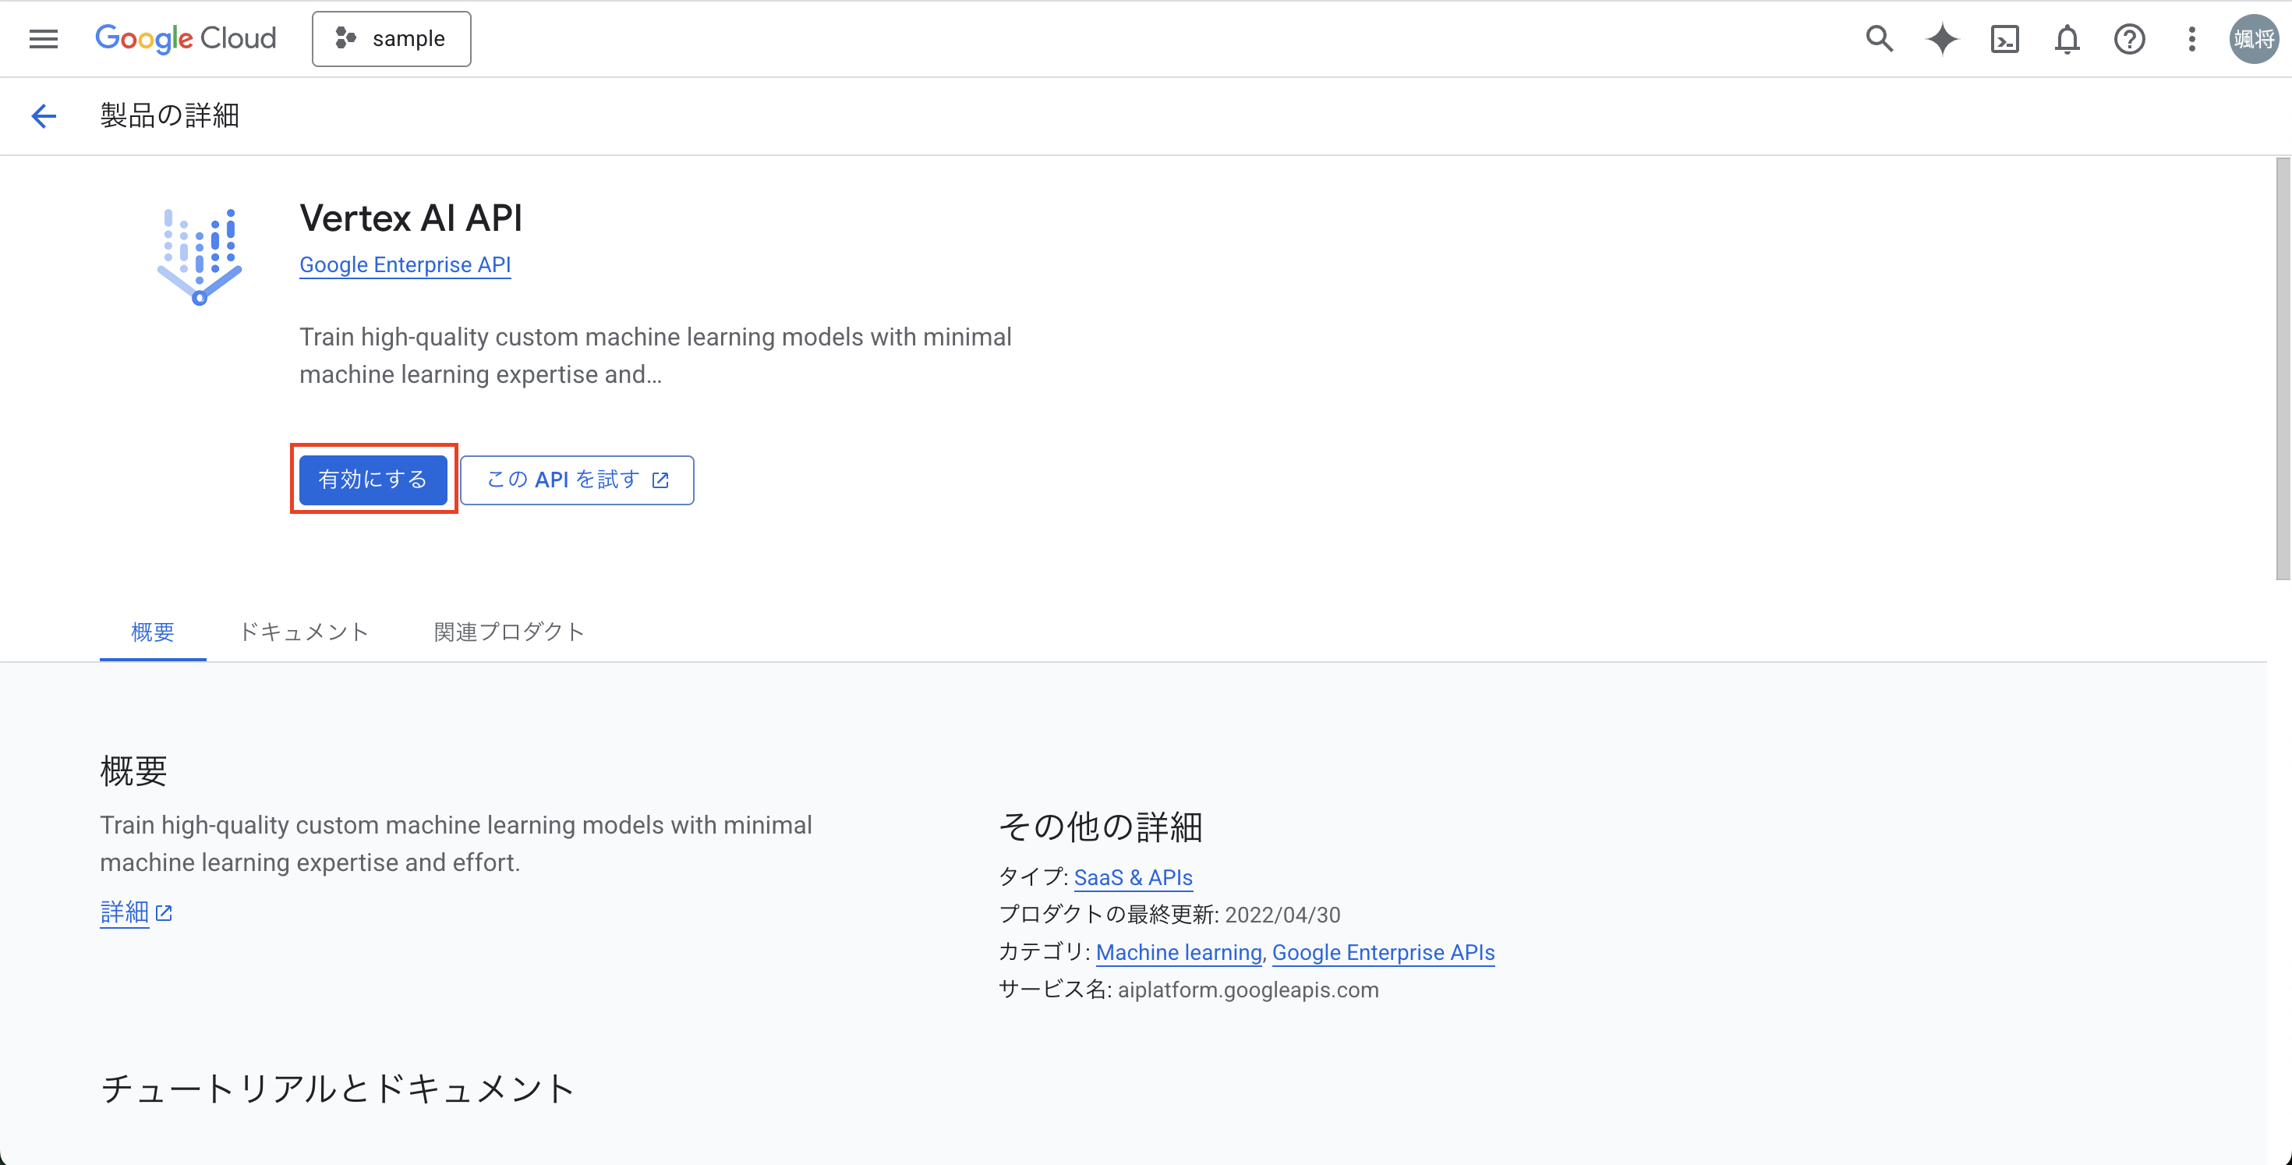Screen dimensions: 2292x1165
Task: Open the Machine learning category link
Action: click(x=1179, y=951)
